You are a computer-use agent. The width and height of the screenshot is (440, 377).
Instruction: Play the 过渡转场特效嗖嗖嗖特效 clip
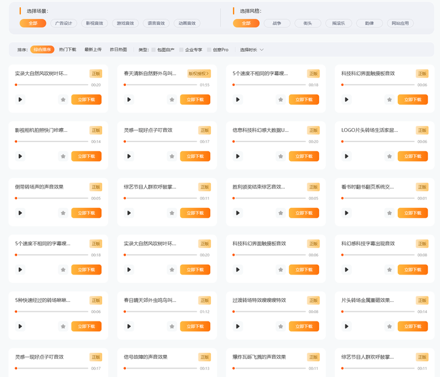(238, 326)
